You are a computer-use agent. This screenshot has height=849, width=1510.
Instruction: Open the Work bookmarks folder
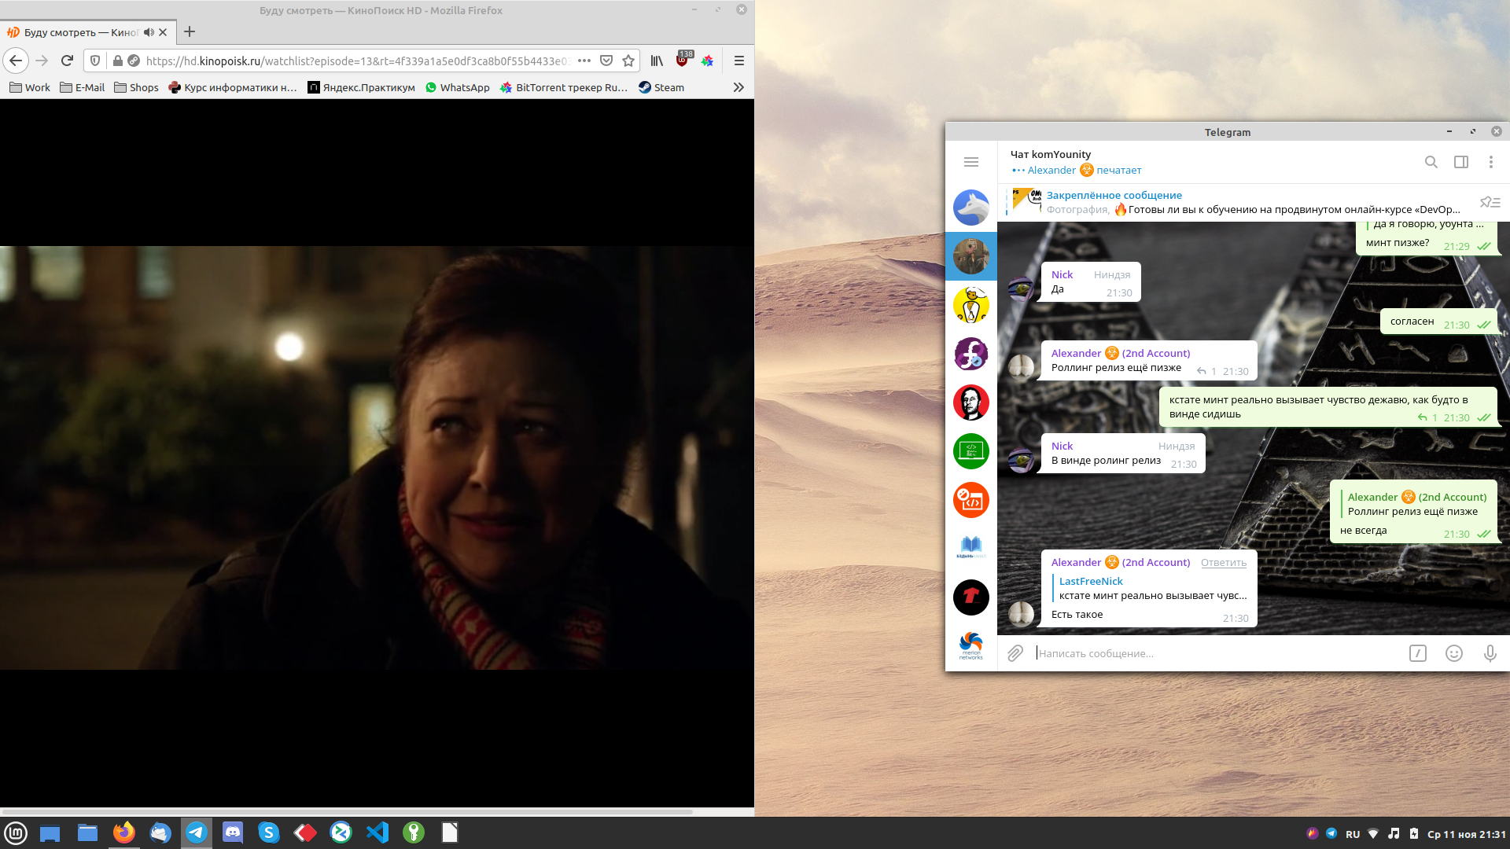point(30,87)
